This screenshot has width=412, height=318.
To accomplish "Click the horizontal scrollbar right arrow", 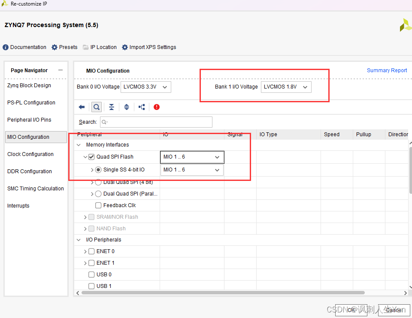I will [x=406, y=293].
